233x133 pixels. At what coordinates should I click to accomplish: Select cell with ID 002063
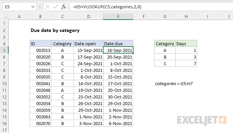(40, 117)
